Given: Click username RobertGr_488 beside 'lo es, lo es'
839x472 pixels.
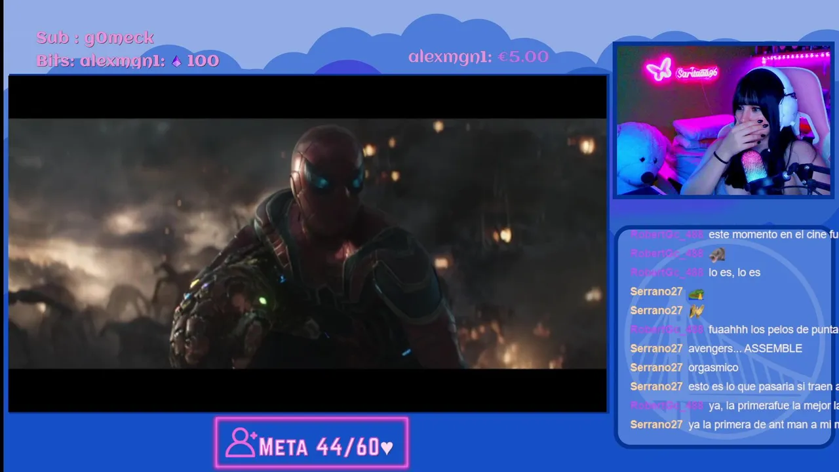Looking at the screenshot, I should (x=667, y=273).
